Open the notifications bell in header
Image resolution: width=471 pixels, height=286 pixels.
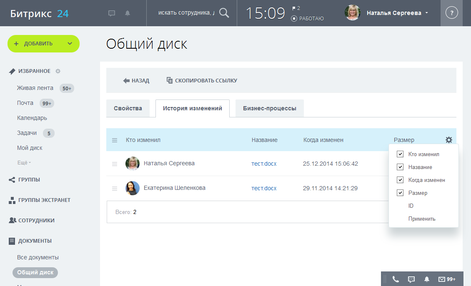click(x=128, y=13)
